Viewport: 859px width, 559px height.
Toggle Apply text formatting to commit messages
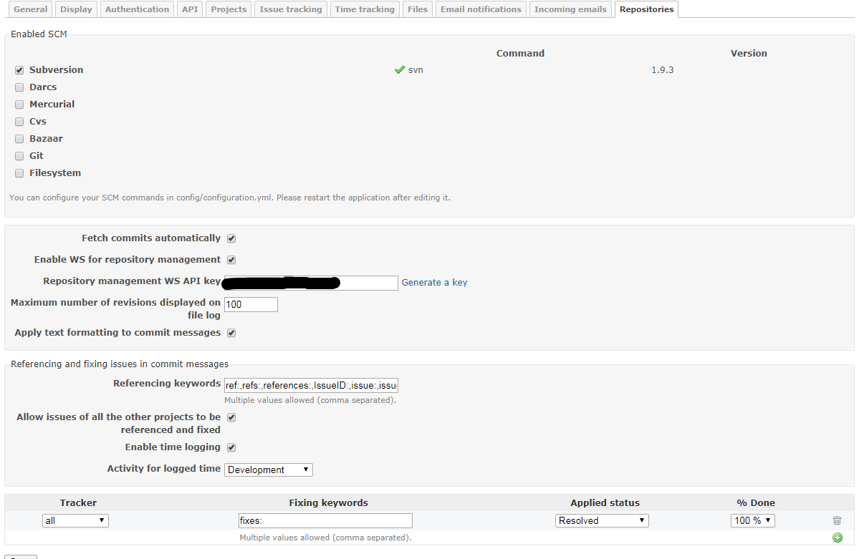pyautogui.click(x=231, y=333)
